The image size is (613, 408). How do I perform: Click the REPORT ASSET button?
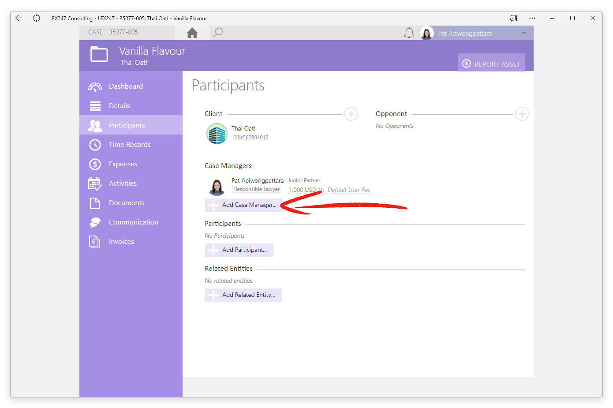[x=491, y=64]
